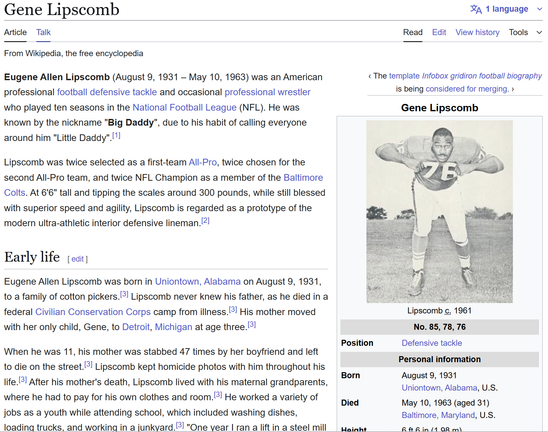Open the All-Pro link
Image resolution: width=548 pixels, height=432 pixels.
(203, 162)
